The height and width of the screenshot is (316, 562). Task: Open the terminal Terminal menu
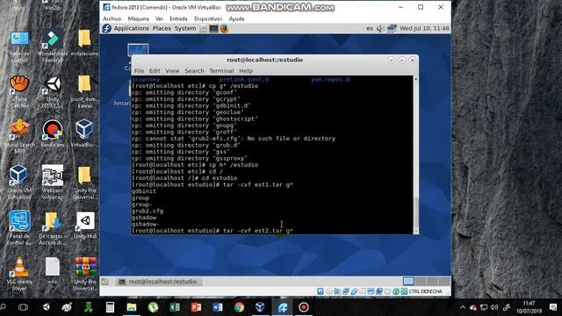221,71
